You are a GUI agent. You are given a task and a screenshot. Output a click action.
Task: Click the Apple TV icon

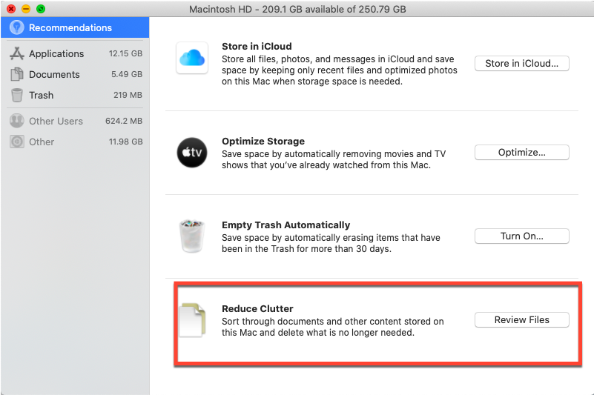tap(192, 152)
